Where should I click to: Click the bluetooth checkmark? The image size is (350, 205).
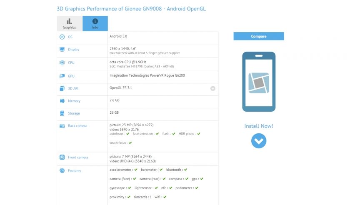pyautogui.click(x=185, y=170)
